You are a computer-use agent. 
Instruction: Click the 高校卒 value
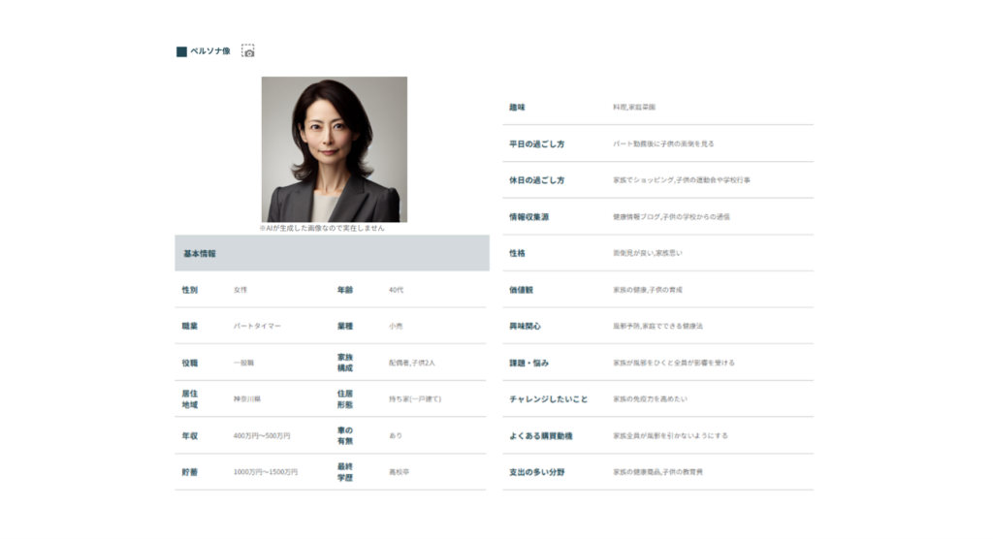point(399,472)
